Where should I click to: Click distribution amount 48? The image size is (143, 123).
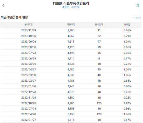99,75
